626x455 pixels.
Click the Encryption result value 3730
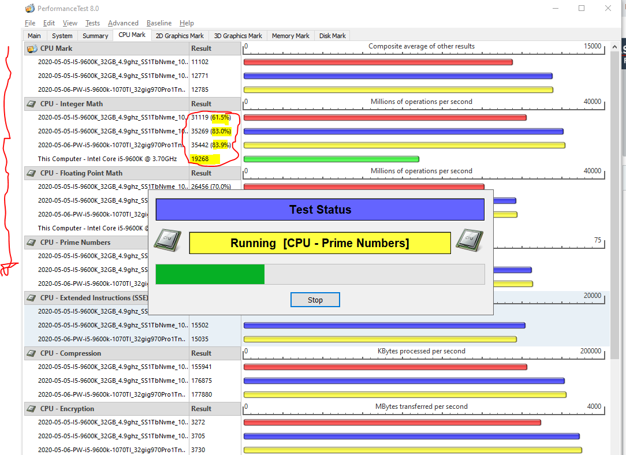tap(198, 450)
